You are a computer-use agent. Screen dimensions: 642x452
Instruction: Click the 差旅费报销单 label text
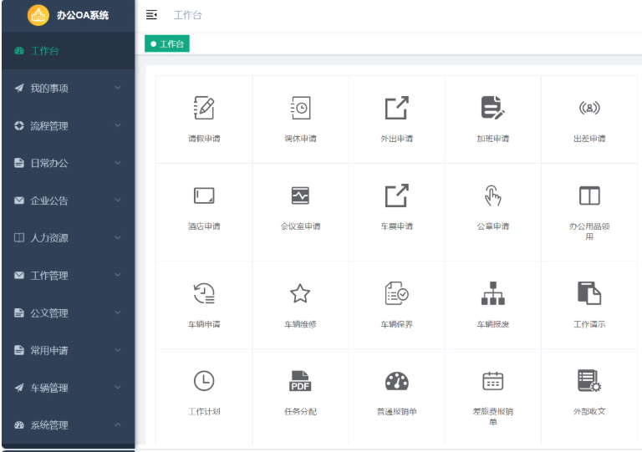(x=493, y=416)
